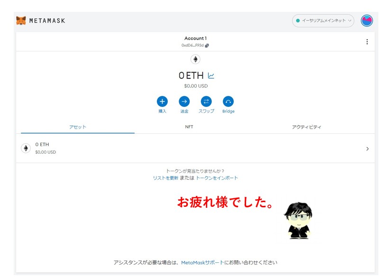Image resolution: width=385 pixels, height=278 pixels.
Task: Click the MetaMask fox logo
Action: click(x=21, y=20)
